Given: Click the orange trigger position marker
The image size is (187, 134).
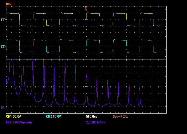Looking at the screenshot, I should click(x=86, y=9).
